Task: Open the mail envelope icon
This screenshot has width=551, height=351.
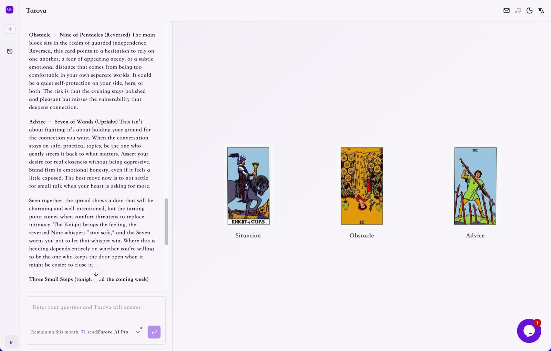Action: coord(506,11)
